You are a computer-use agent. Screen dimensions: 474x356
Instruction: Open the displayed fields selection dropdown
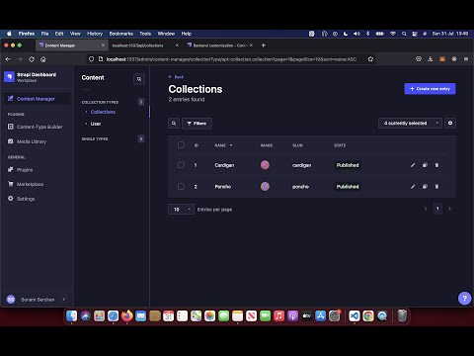tap(410, 123)
